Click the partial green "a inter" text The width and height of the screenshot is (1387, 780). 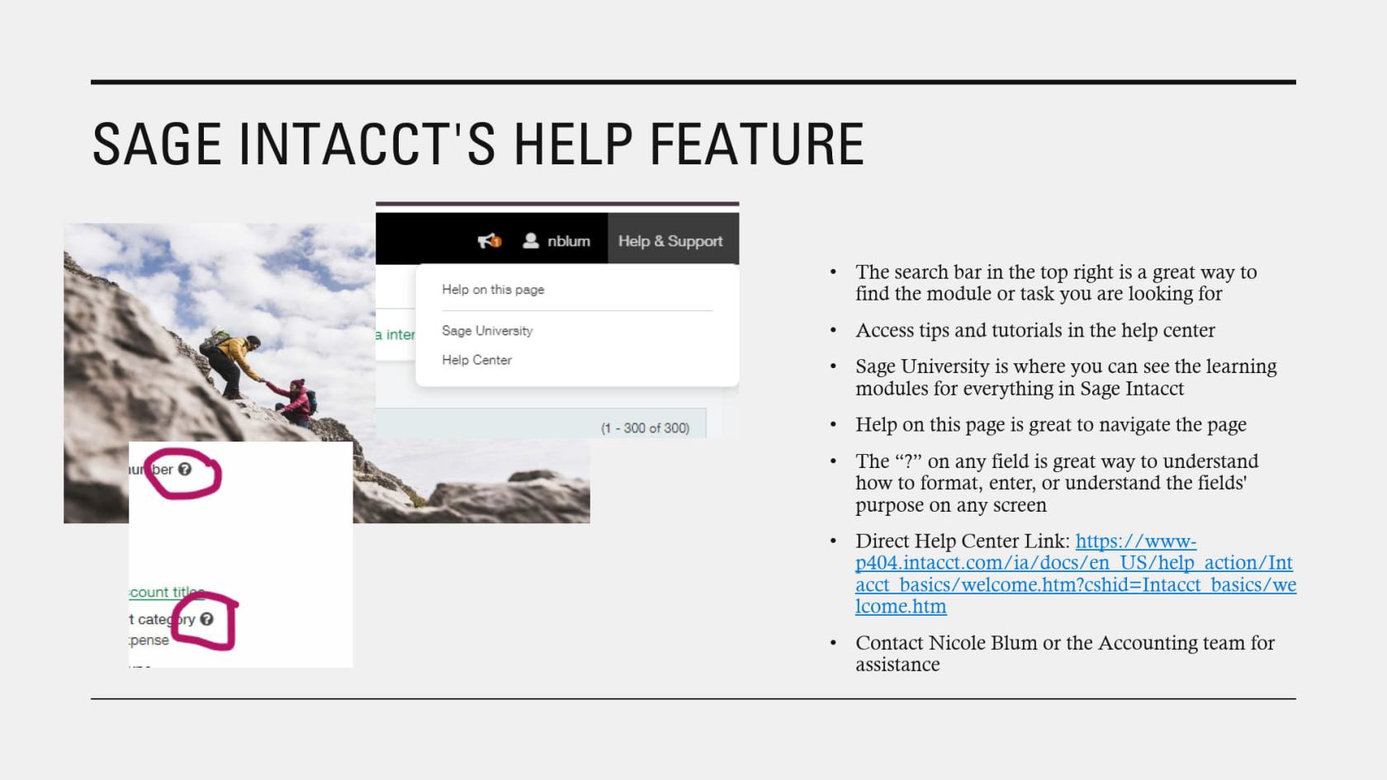(x=395, y=334)
